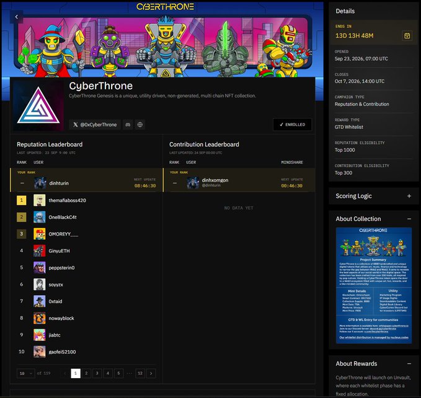421x398 pixels.
Task: Collapse the About Collection section
Action: 409,219
